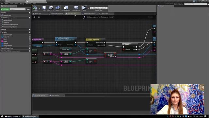Screen dimensions: 209x118
Task: Add a new function with Functions plus icon
Action: click(30, 18)
